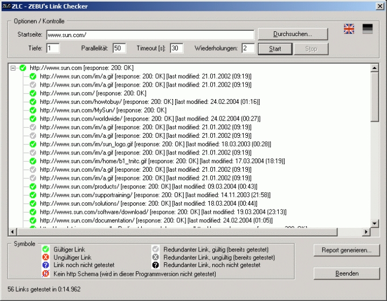
Task: Click the Timeout seconds input field
Action: pos(177,48)
